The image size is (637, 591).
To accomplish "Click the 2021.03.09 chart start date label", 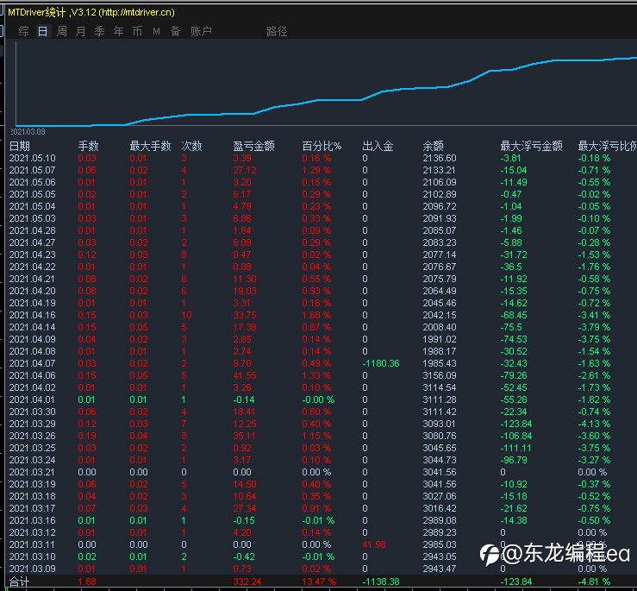I will tap(28, 132).
